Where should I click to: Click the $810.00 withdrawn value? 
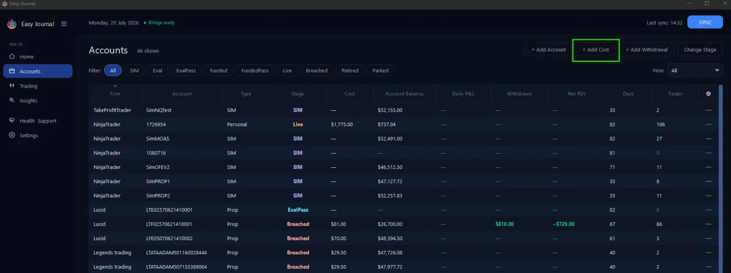click(x=505, y=224)
